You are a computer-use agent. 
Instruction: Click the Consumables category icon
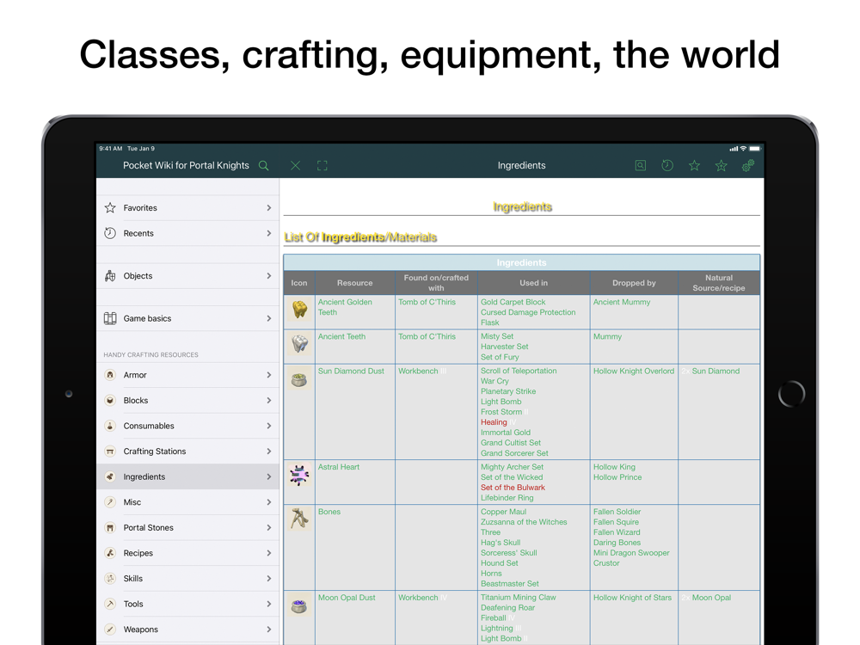110,426
